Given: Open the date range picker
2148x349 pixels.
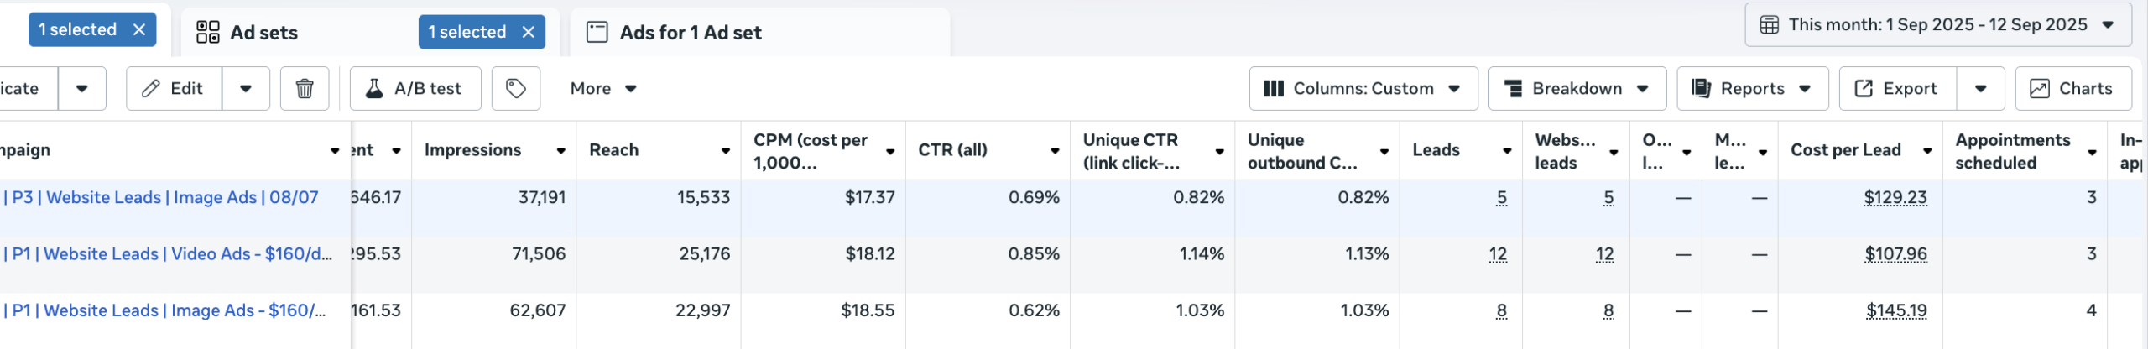Looking at the screenshot, I should coord(1937,24).
